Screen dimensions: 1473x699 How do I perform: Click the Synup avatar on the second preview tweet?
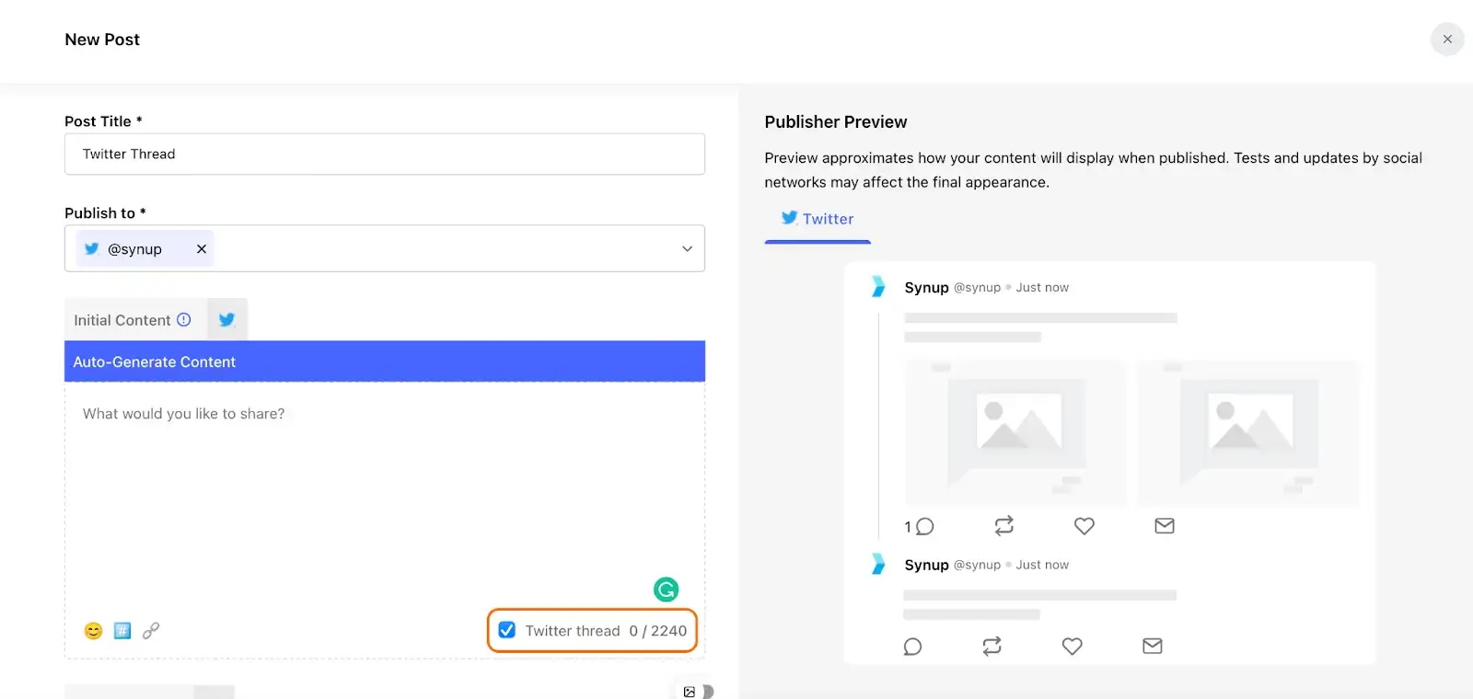pos(878,564)
